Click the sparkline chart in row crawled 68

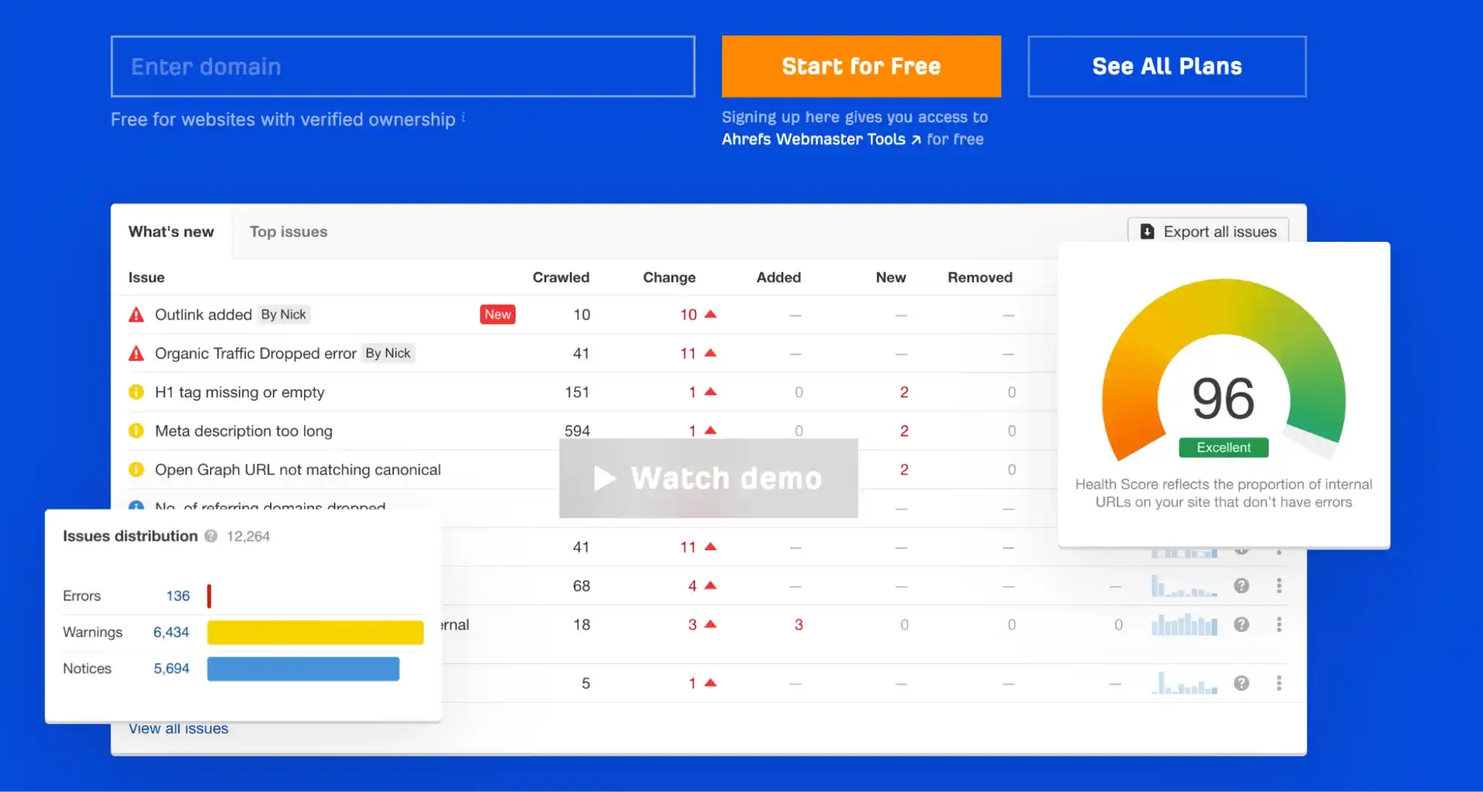tap(1184, 586)
